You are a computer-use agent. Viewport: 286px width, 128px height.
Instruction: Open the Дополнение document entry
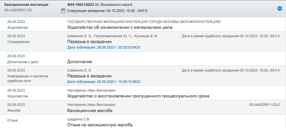point(80,62)
